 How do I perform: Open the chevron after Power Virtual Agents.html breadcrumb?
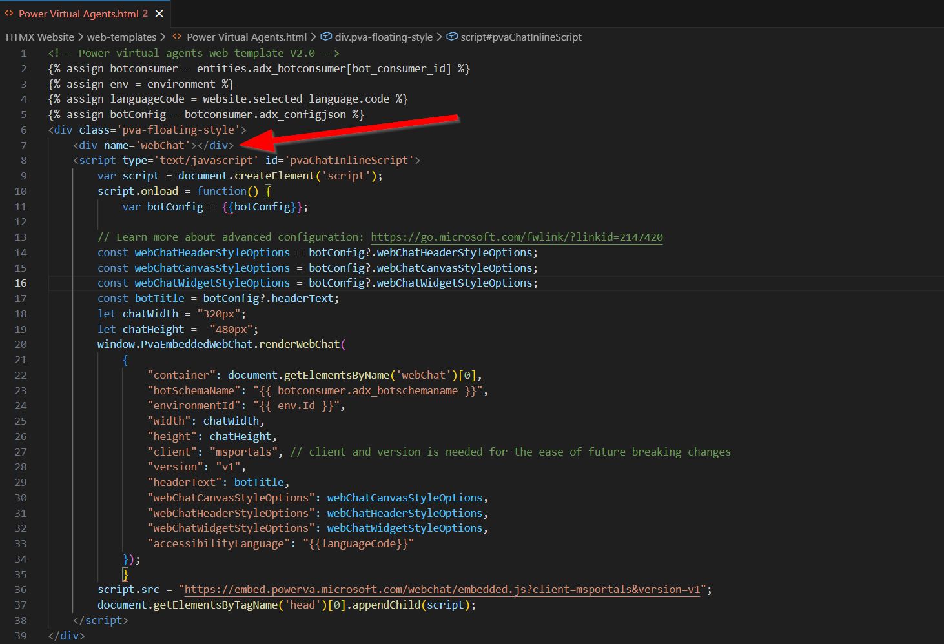(314, 37)
